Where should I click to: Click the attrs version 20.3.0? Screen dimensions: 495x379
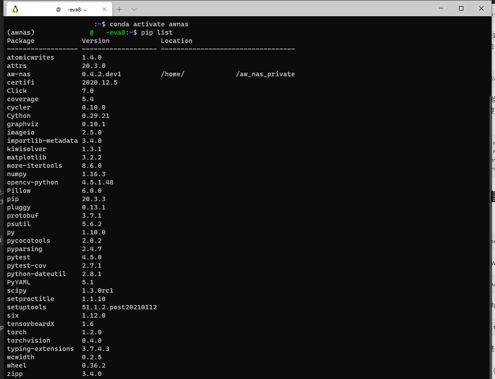[x=94, y=66]
